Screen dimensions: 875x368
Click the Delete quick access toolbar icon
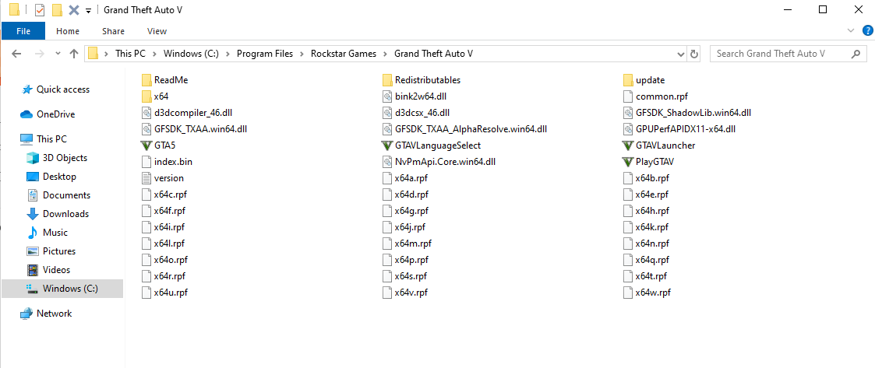click(x=73, y=10)
